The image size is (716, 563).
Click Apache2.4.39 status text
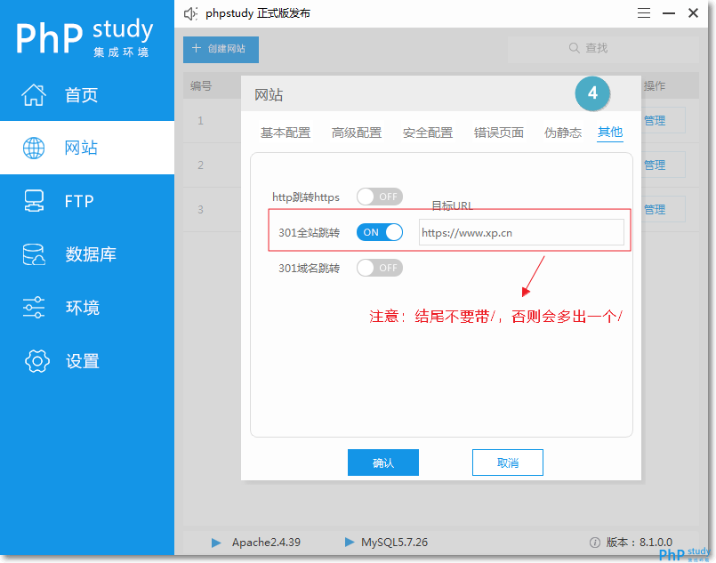pyautogui.click(x=266, y=543)
